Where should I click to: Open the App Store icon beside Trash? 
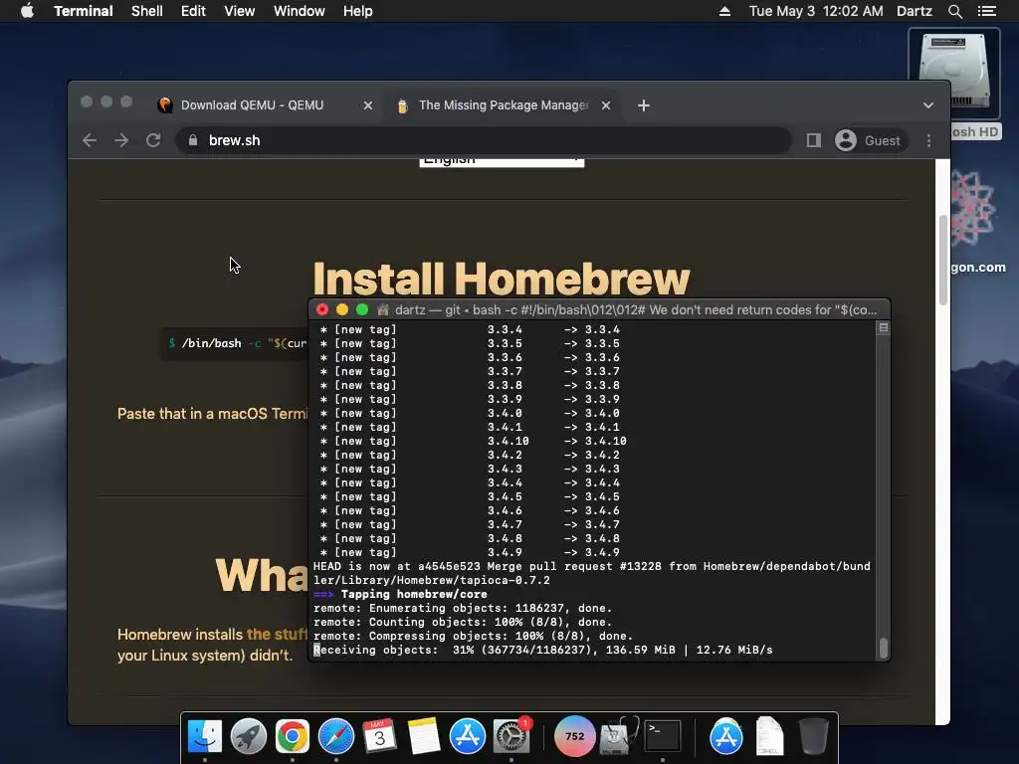[x=725, y=736]
